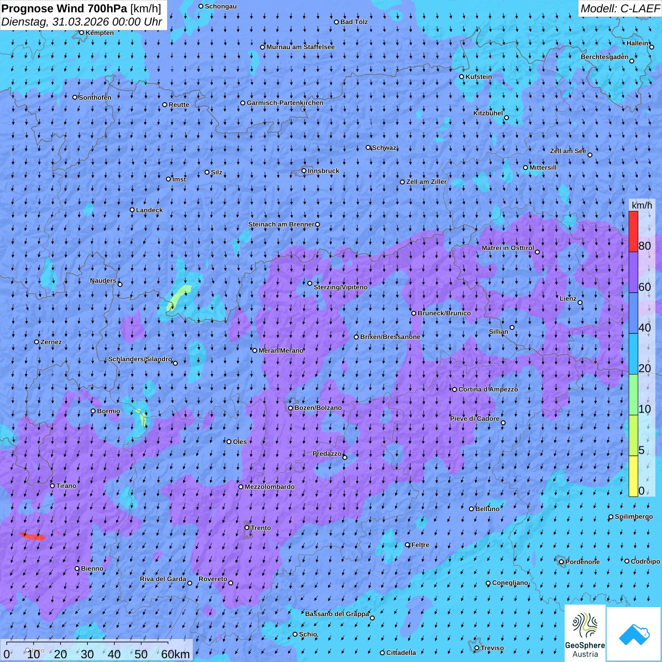Click the Conegliano label
The width and height of the screenshot is (662, 662).
(510, 583)
